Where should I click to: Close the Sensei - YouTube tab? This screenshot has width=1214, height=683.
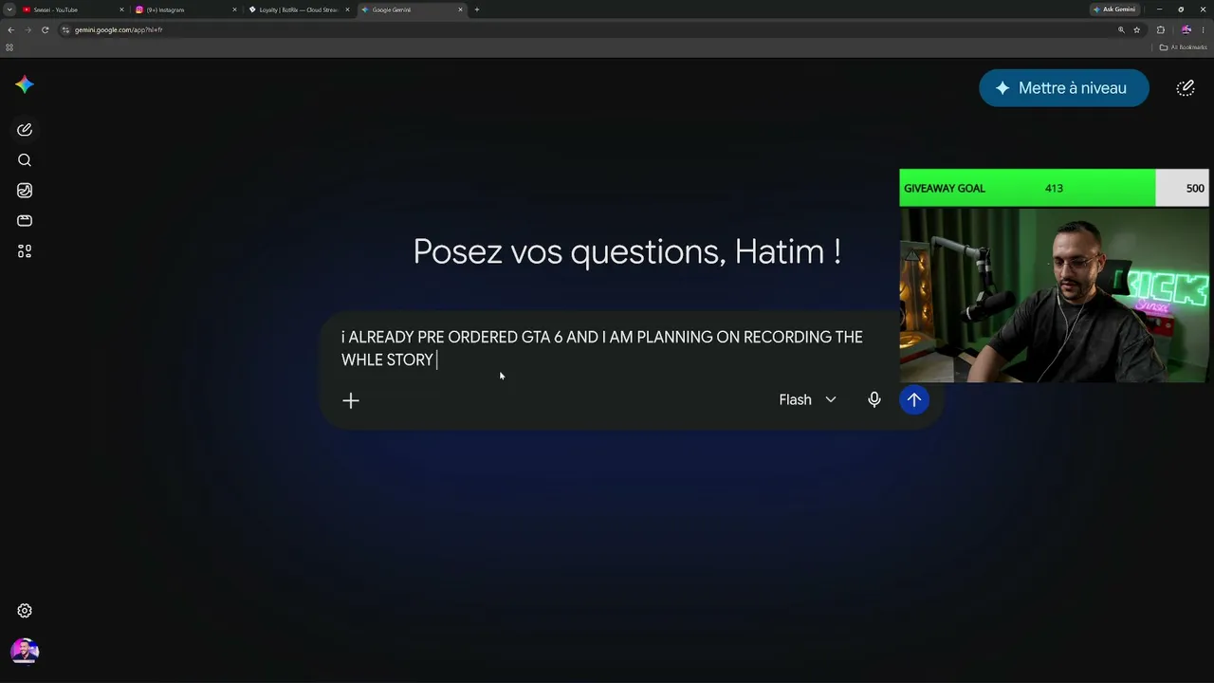tap(121, 9)
